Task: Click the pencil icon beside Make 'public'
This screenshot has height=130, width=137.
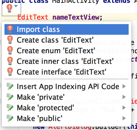Action: pyautogui.click(x=10, y=118)
